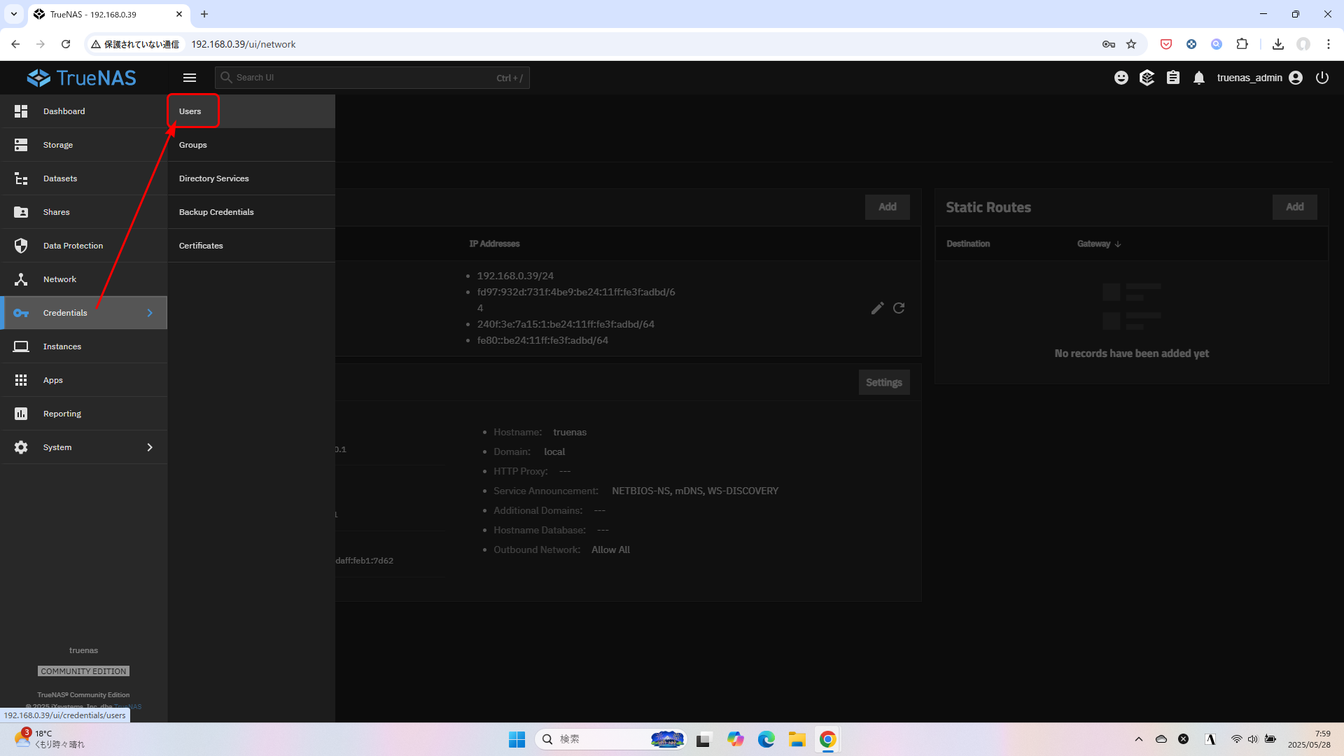Click the Data Protection shield icon
The height and width of the screenshot is (756, 1344).
(21, 246)
